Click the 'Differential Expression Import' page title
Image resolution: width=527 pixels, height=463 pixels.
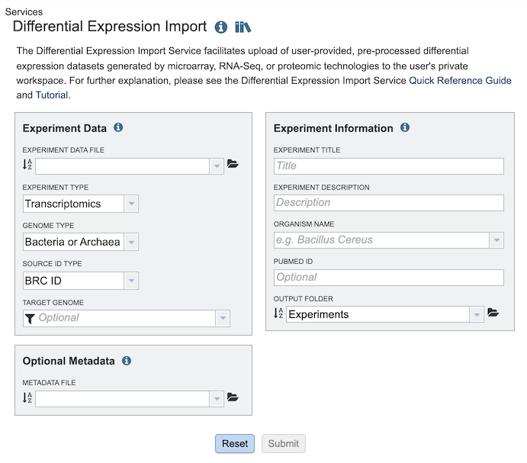coord(110,27)
